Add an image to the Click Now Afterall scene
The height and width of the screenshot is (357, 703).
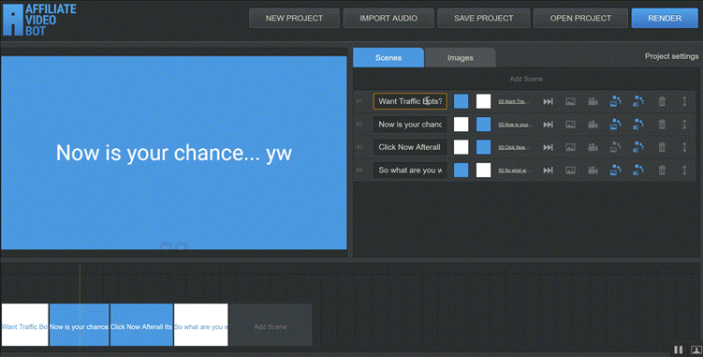pos(570,147)
